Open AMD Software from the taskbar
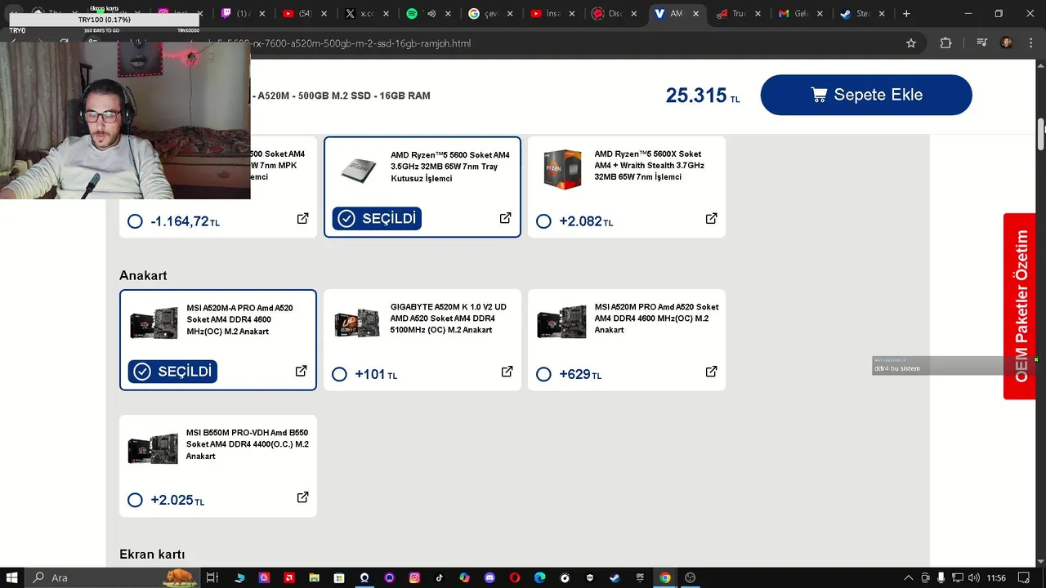The width and height of the screenshot is (1046, 588). (289, 577)
